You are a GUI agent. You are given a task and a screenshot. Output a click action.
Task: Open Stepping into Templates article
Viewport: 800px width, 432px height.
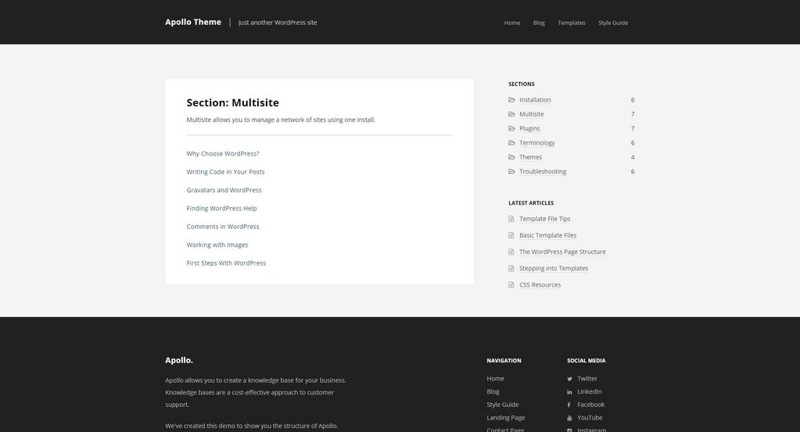pos(554,269)
